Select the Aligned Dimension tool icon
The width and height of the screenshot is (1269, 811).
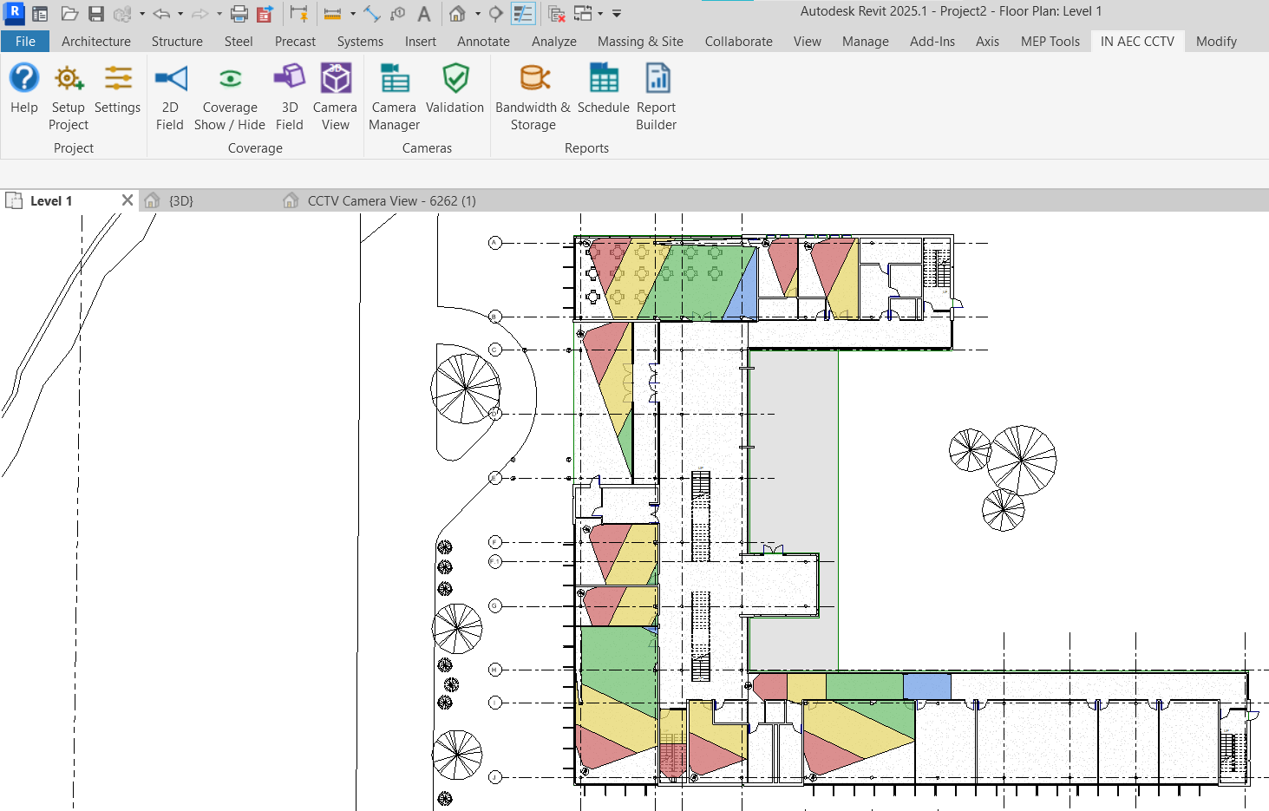372,14
